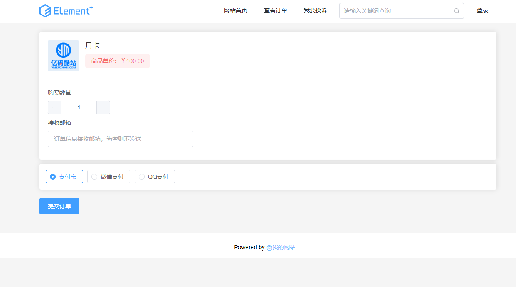Viewport: 516px width, 287px height.
Task: Click the Element+ logo
Action: 66,10
